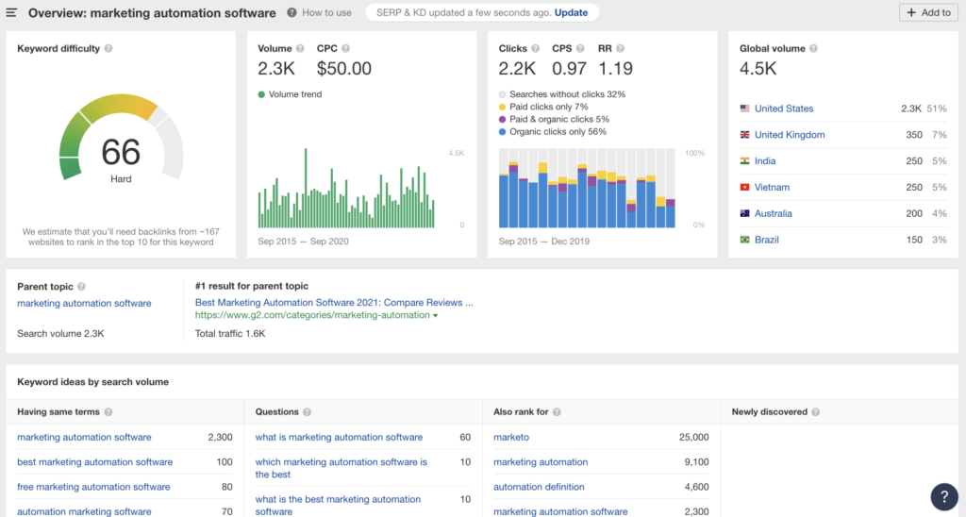Click the Add to button
Image resolution: width=966 pixels, height=517 pixels.
[928, 12]
